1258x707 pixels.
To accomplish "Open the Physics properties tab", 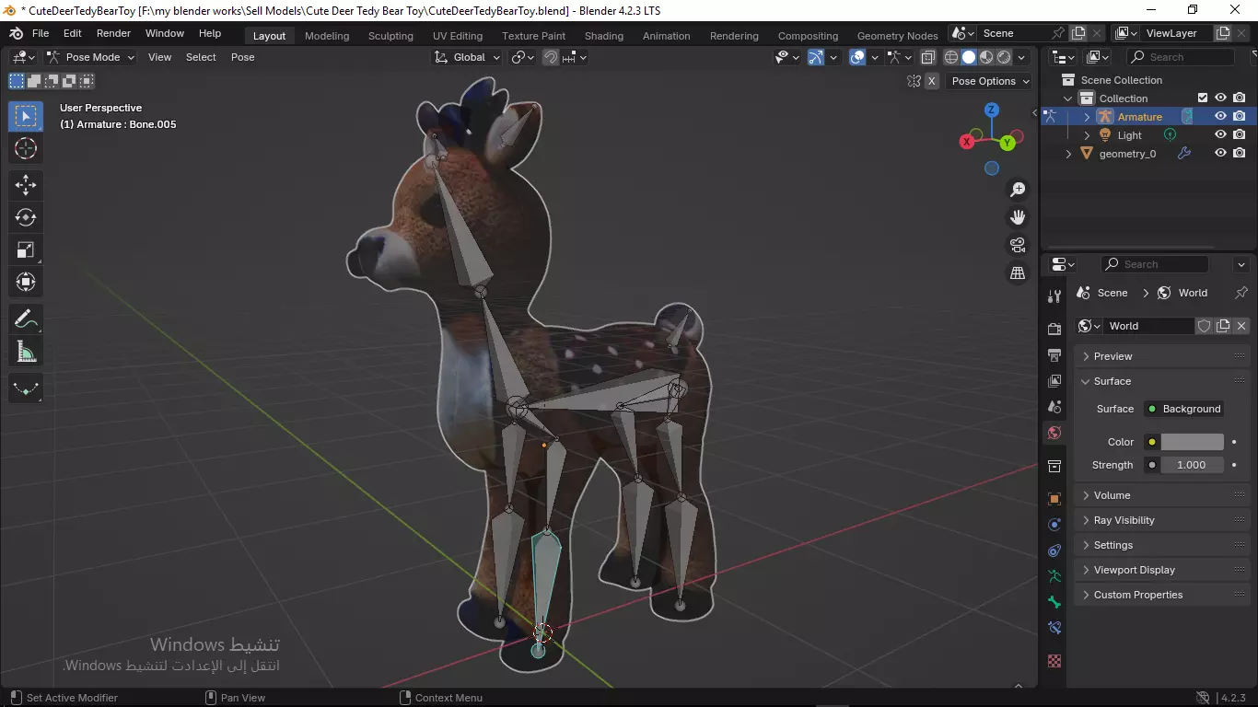I will tap(1054, 525).
